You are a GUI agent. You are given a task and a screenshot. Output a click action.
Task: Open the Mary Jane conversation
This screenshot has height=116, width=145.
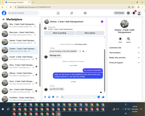19,34
